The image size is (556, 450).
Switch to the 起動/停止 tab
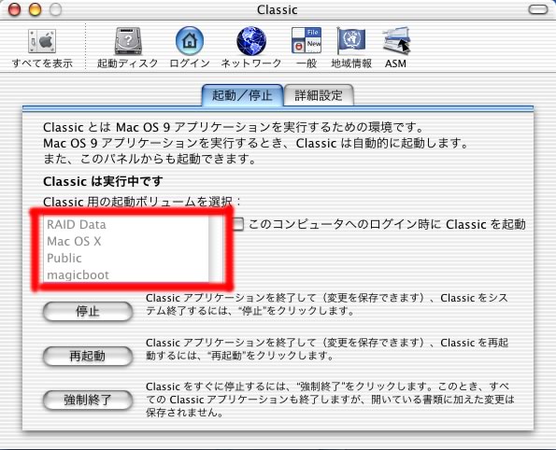point(242,95)
